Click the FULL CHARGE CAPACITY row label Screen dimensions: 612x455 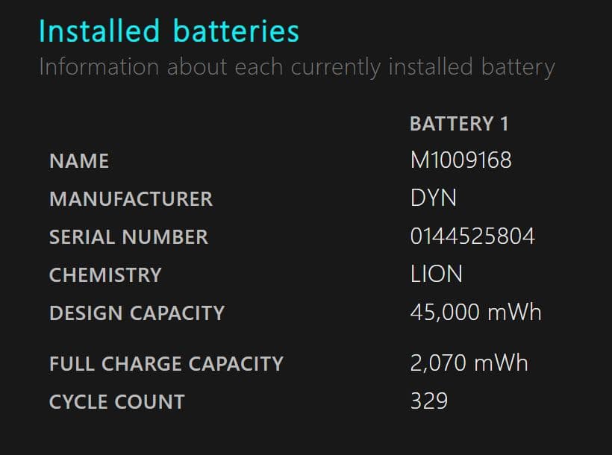(x=166, y=364)
